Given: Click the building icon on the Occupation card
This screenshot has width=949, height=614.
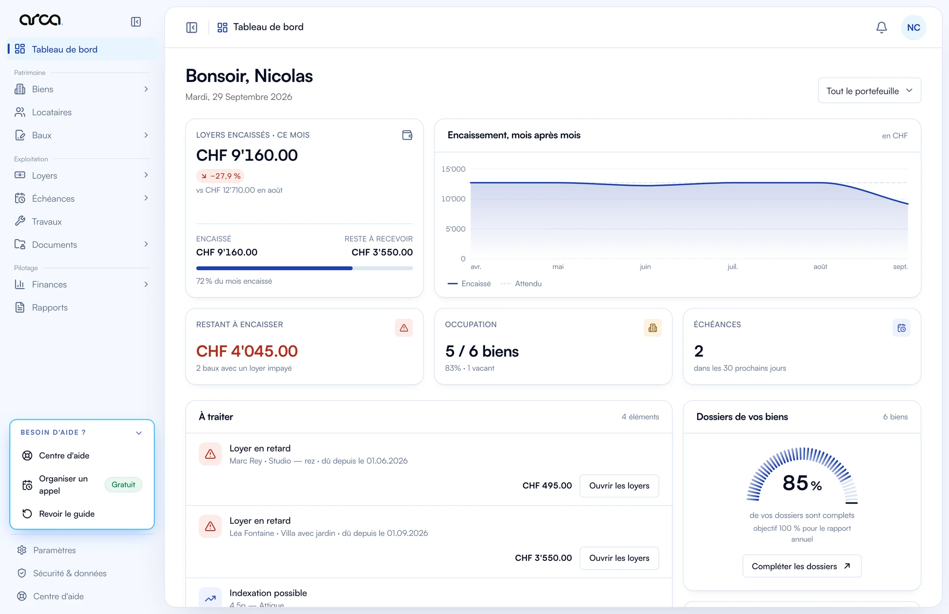Looking at the screenshot, I should (652, 328).
